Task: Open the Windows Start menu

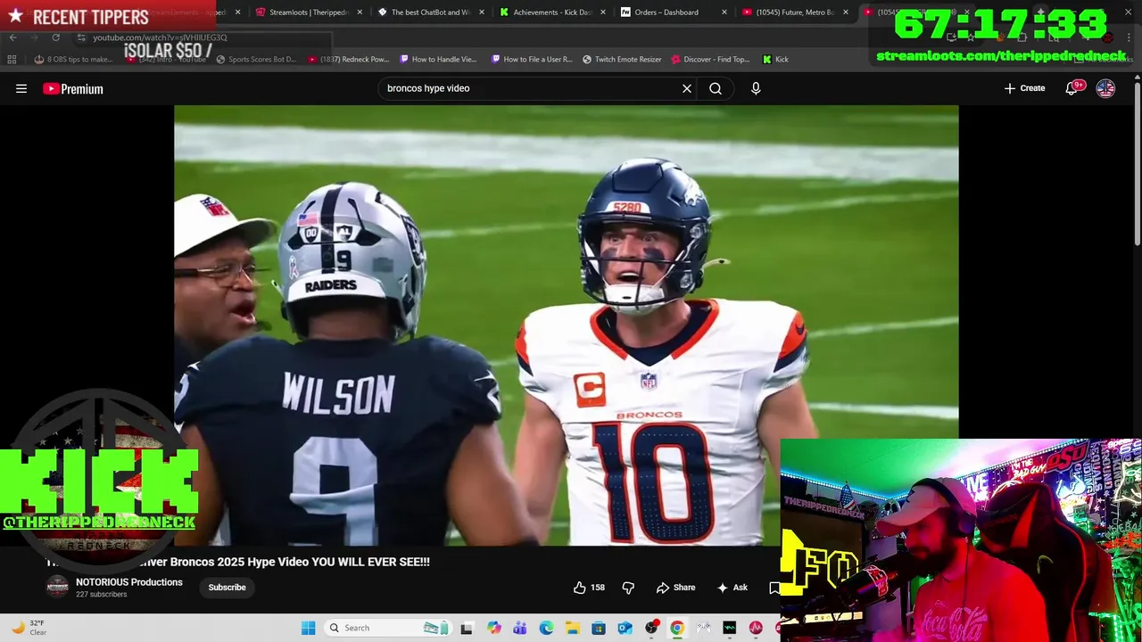Action: tap(308, 628)
